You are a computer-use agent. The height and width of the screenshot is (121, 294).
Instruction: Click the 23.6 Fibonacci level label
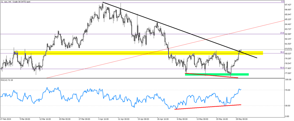[x=282, y=33]
